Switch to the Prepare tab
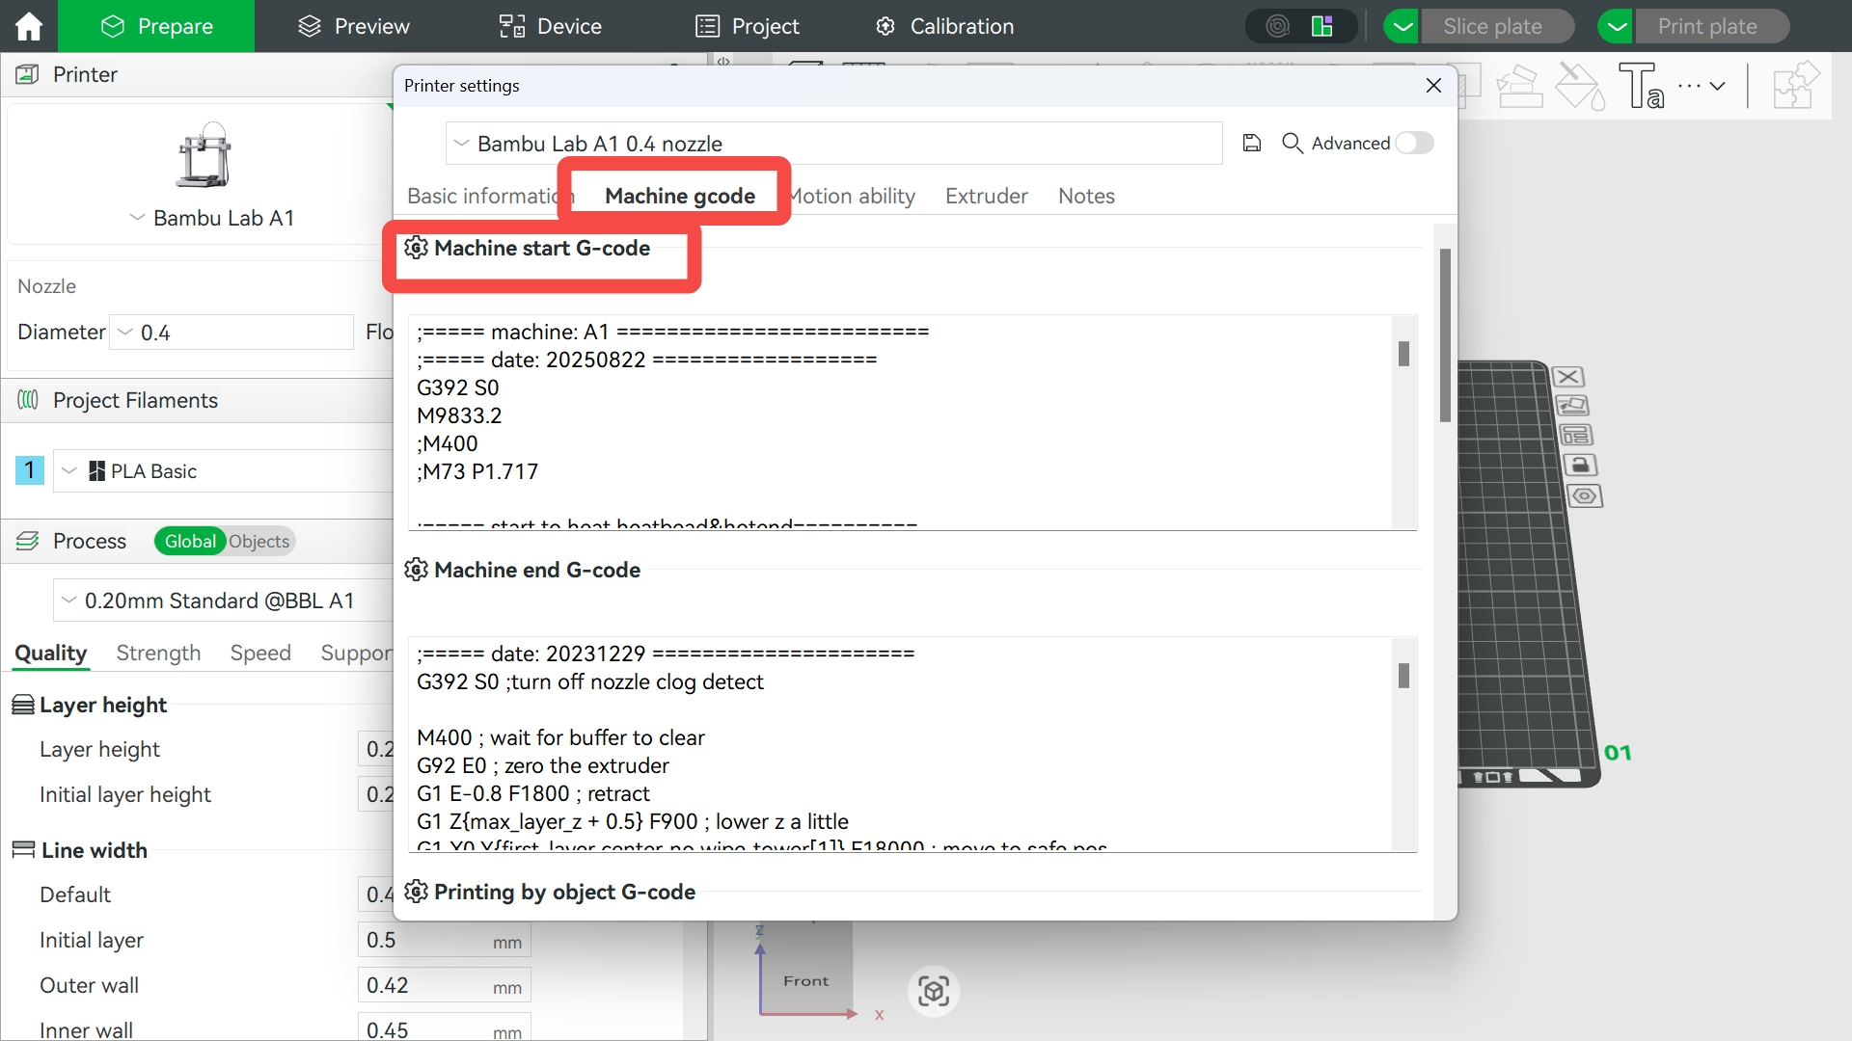The width and height of the screenshot is (1852, 1041). point(156,26)
